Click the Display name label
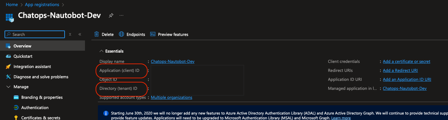This screenshot has width=448, height=120. 112,61
